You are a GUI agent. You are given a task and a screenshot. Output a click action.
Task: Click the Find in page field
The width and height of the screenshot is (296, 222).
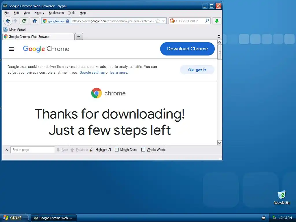coord(32,150)
